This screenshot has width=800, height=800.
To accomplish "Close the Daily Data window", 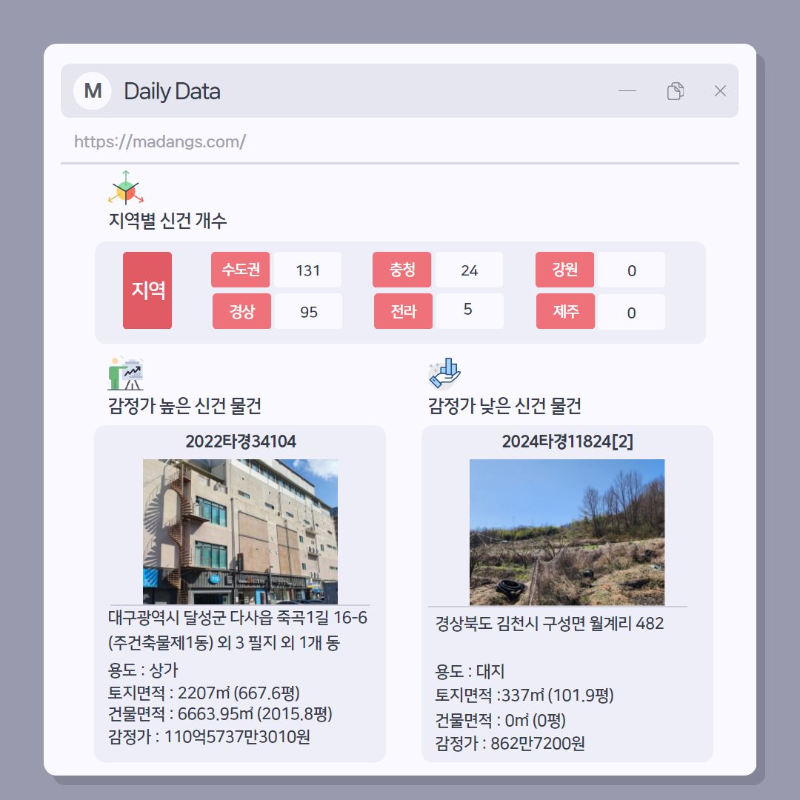I will tap(720, 91).
